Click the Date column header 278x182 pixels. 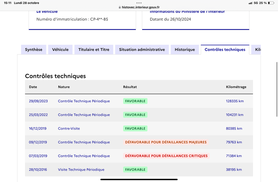(x=33, y=87)
